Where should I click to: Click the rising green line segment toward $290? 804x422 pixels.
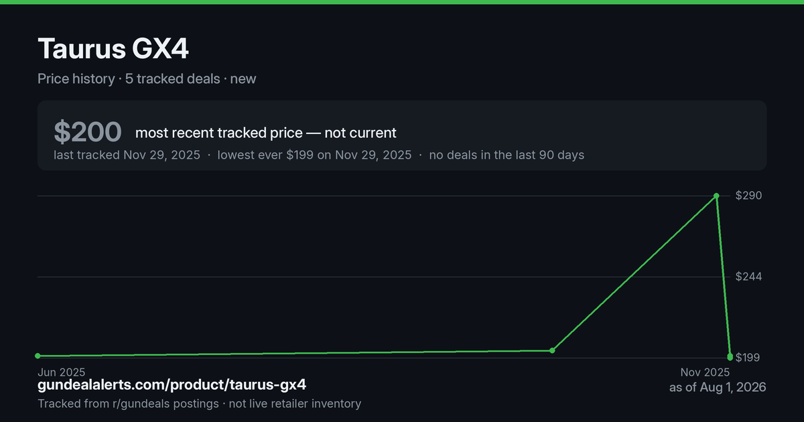click(634, 273)
